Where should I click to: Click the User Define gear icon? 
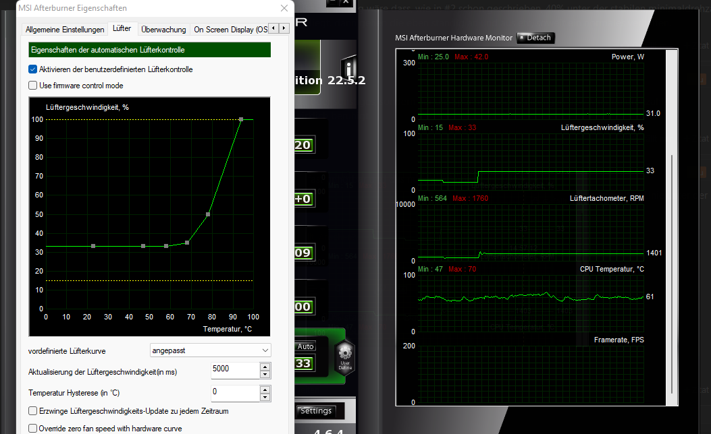pos(345,356)
